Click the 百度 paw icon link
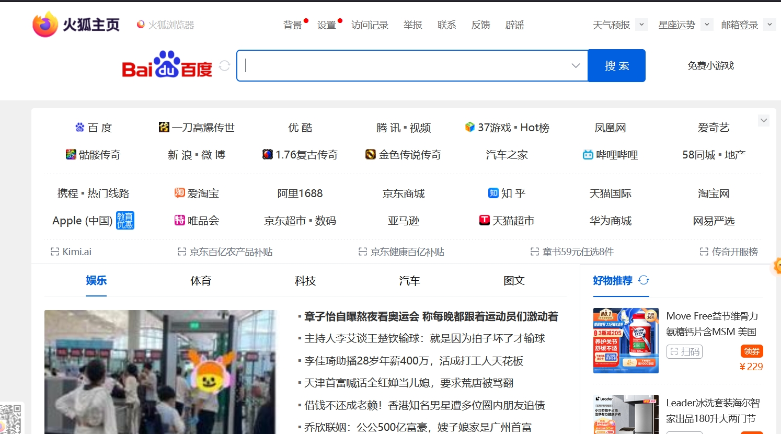This screenshot has width=781, height=434. (x=80, y=127)
